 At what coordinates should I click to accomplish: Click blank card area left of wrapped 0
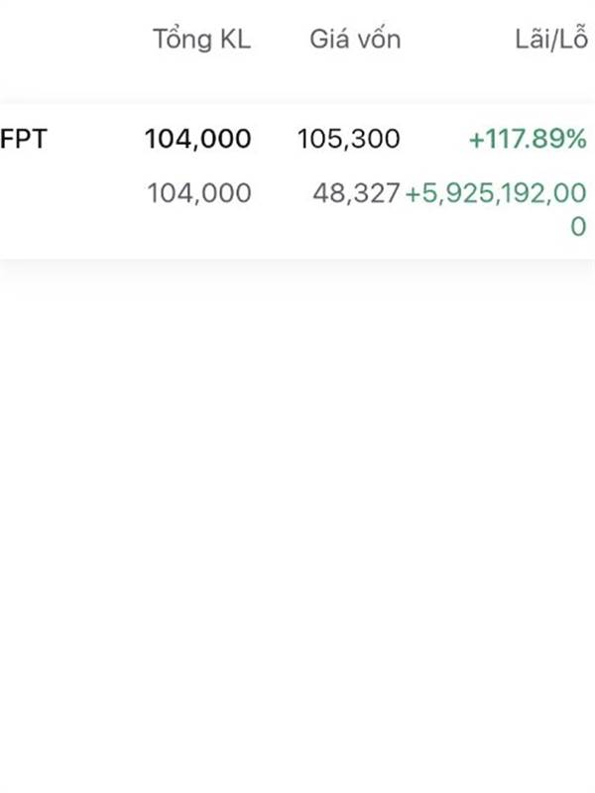pos(297,230)
